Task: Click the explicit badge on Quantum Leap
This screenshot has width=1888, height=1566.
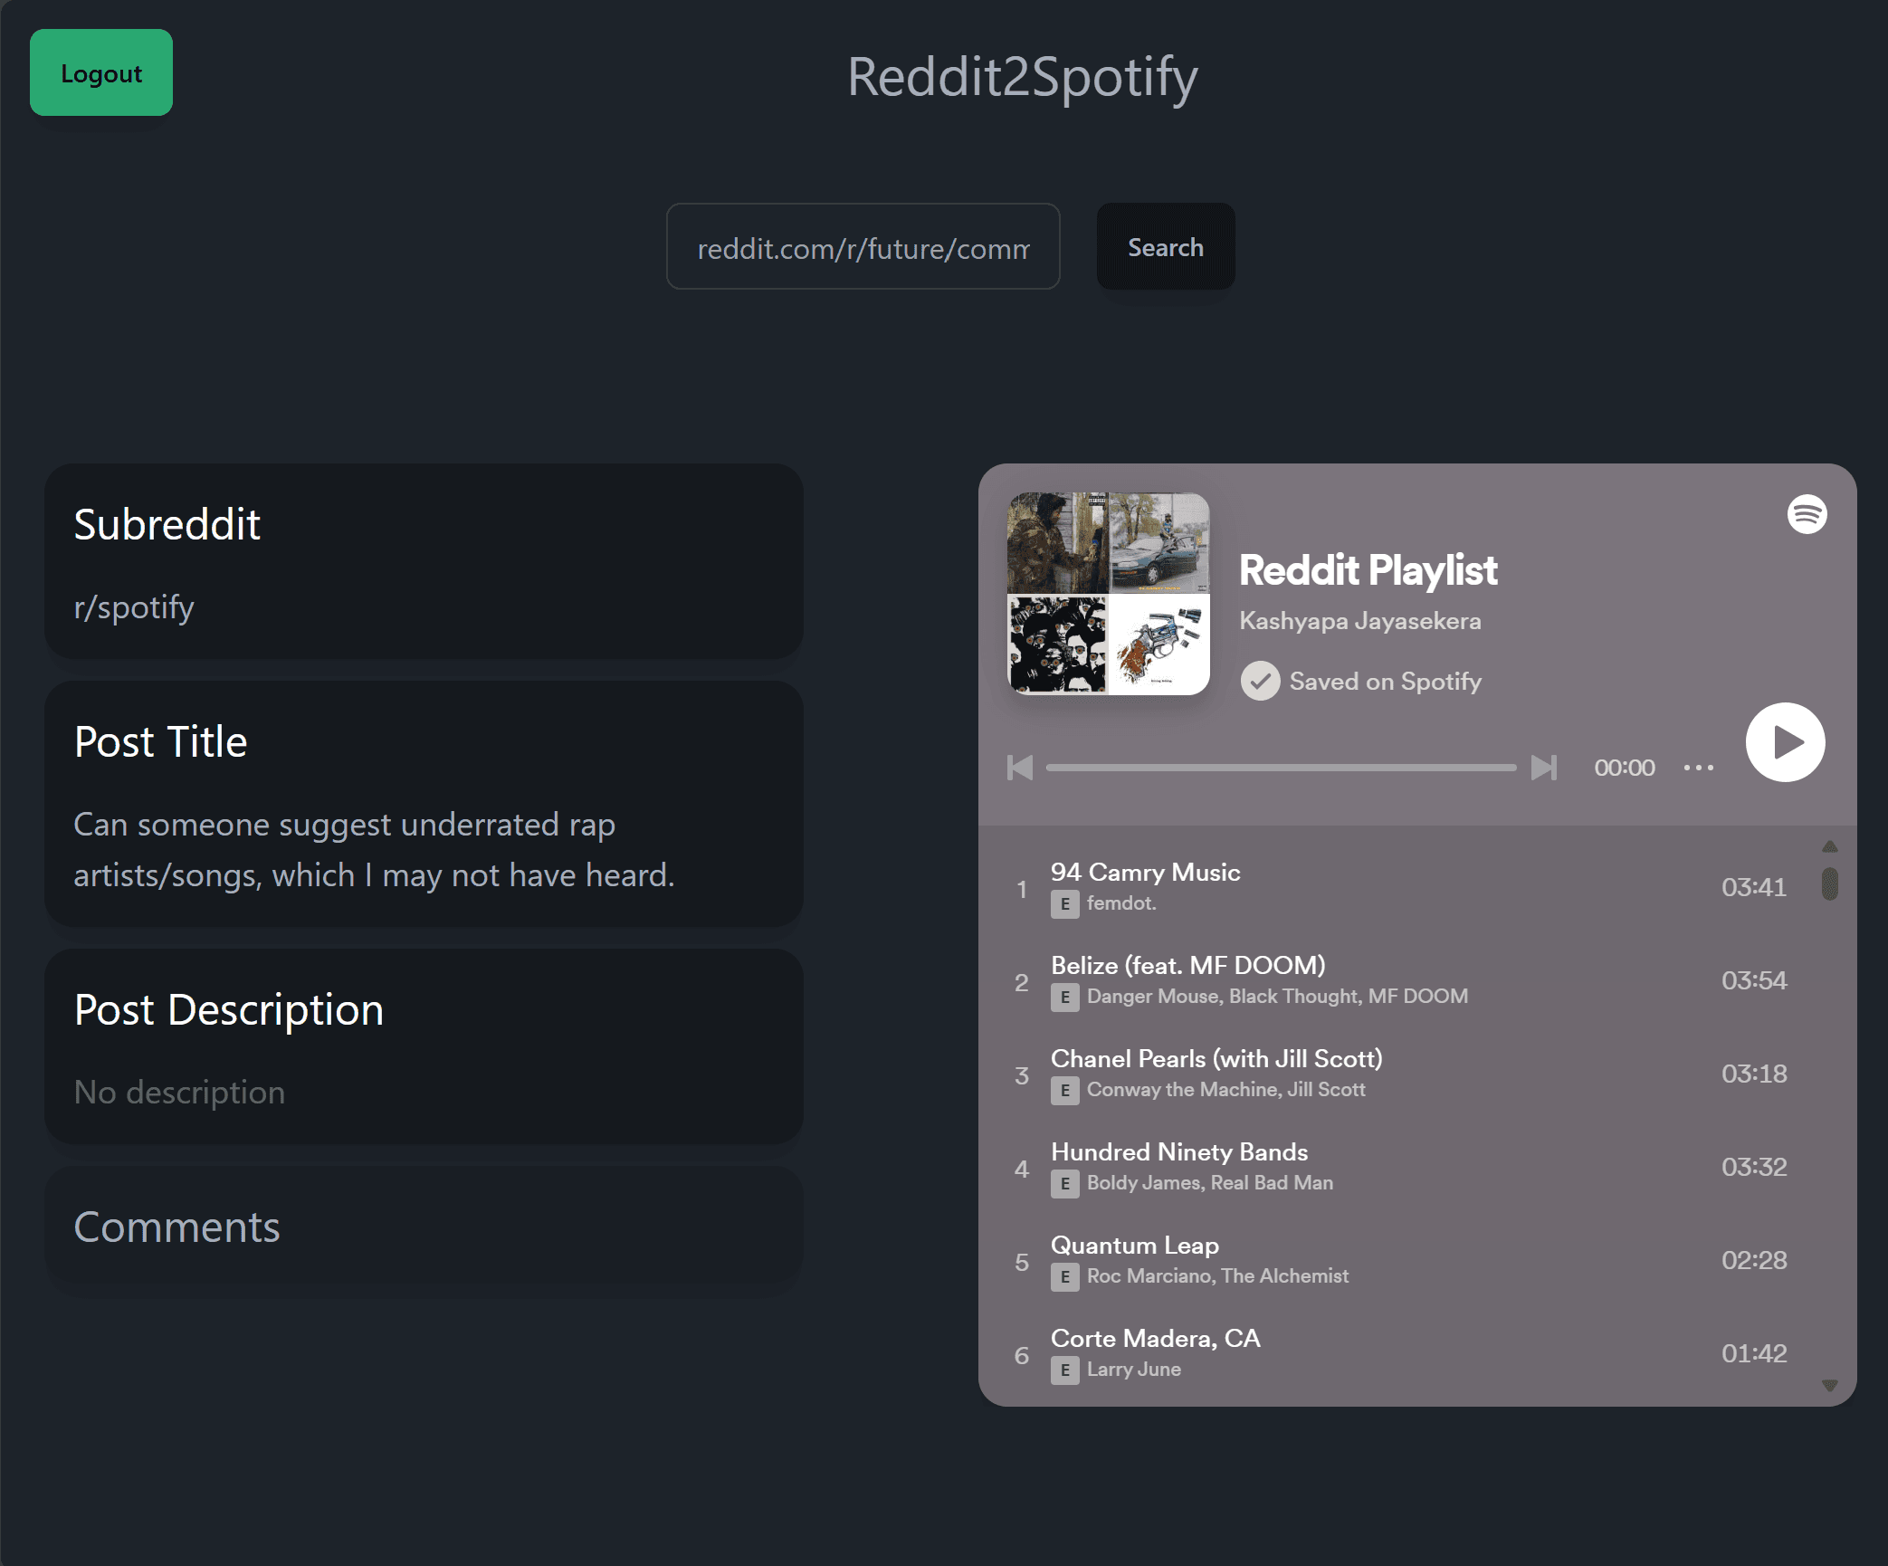Action: [x=1064, y=1277]
